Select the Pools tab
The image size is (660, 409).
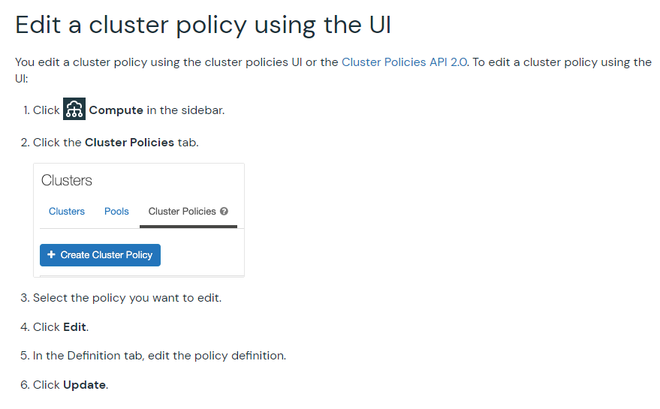[x=116, y=212]
